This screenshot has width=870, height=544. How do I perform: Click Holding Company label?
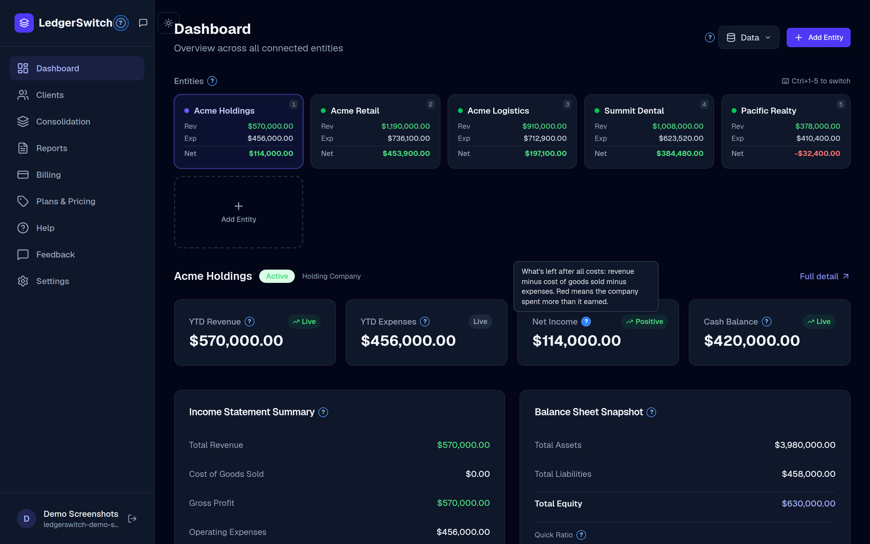click(331, 276)
